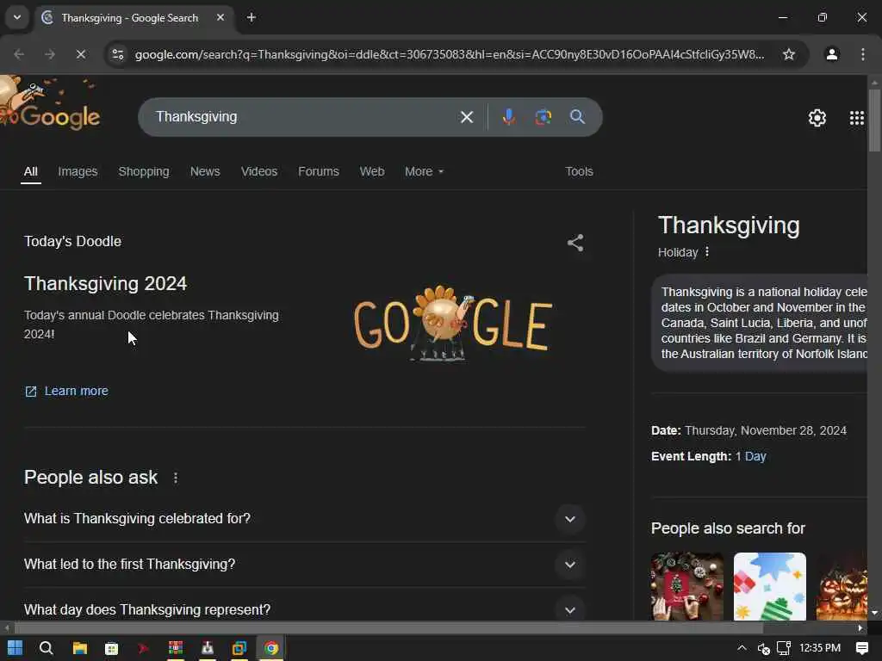Click the Google Doodle logo at top left
The width and height of the screenshot is (882, 661).
pyautogui.click(x=49, y=104)
